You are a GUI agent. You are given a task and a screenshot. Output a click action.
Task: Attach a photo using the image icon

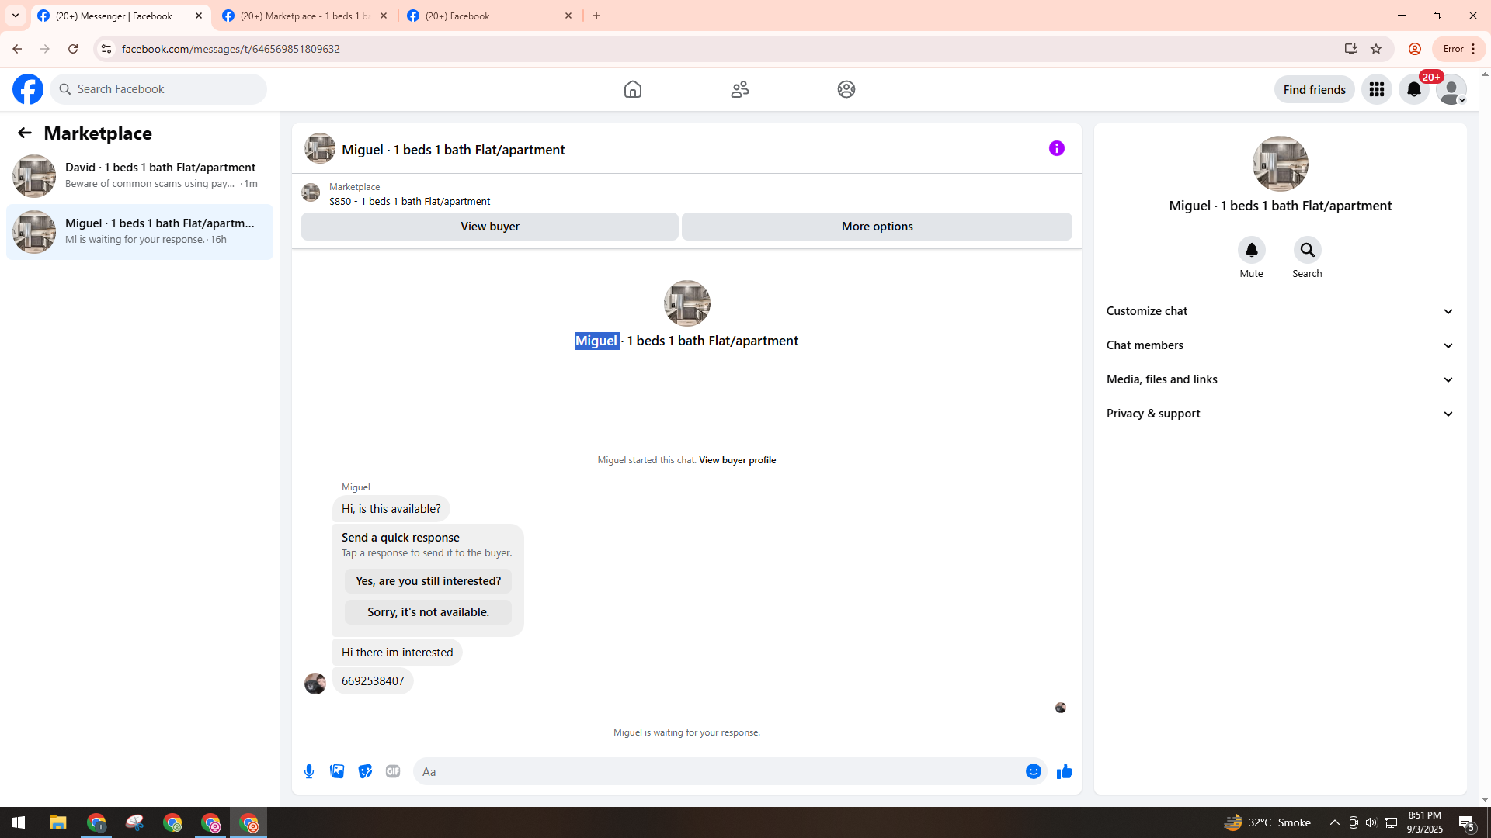(x=337, y=771)
